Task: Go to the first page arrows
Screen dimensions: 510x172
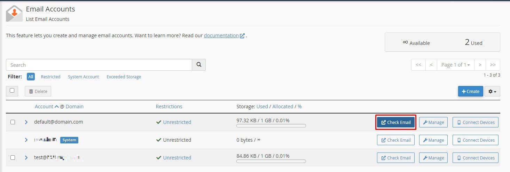Action: click(418, 65)
